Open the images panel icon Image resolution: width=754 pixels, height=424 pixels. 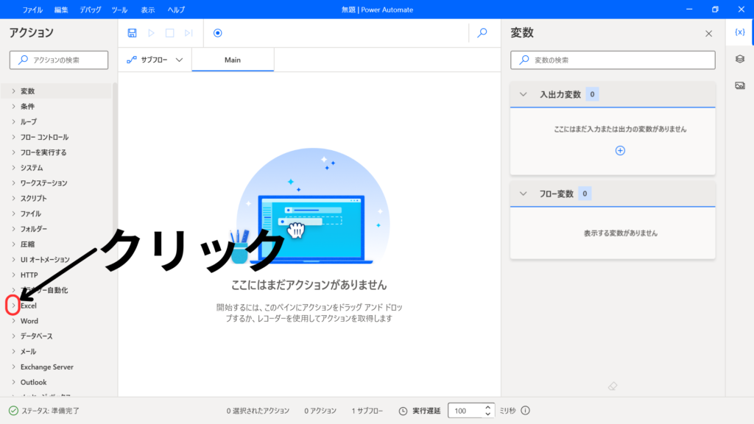pos(739,85)
